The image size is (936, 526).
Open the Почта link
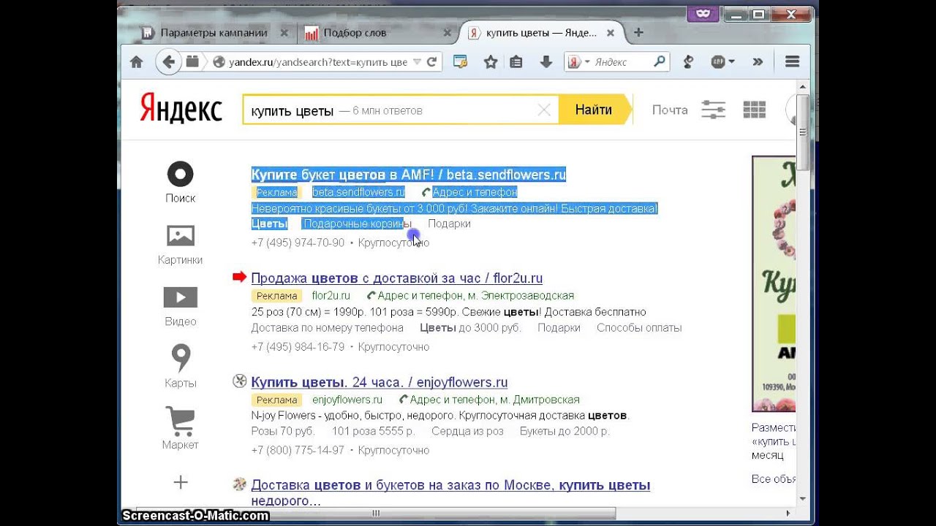(670, 110)
